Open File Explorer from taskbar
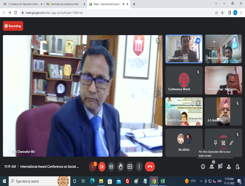The image size is (245, 186). (x=101, y=181)
